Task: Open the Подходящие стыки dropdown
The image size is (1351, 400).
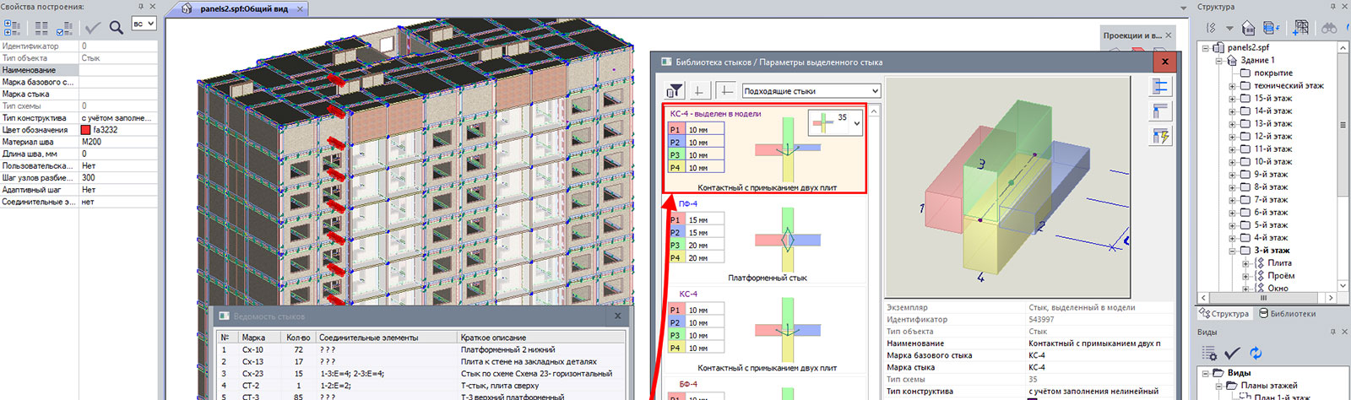Action: 811,91
